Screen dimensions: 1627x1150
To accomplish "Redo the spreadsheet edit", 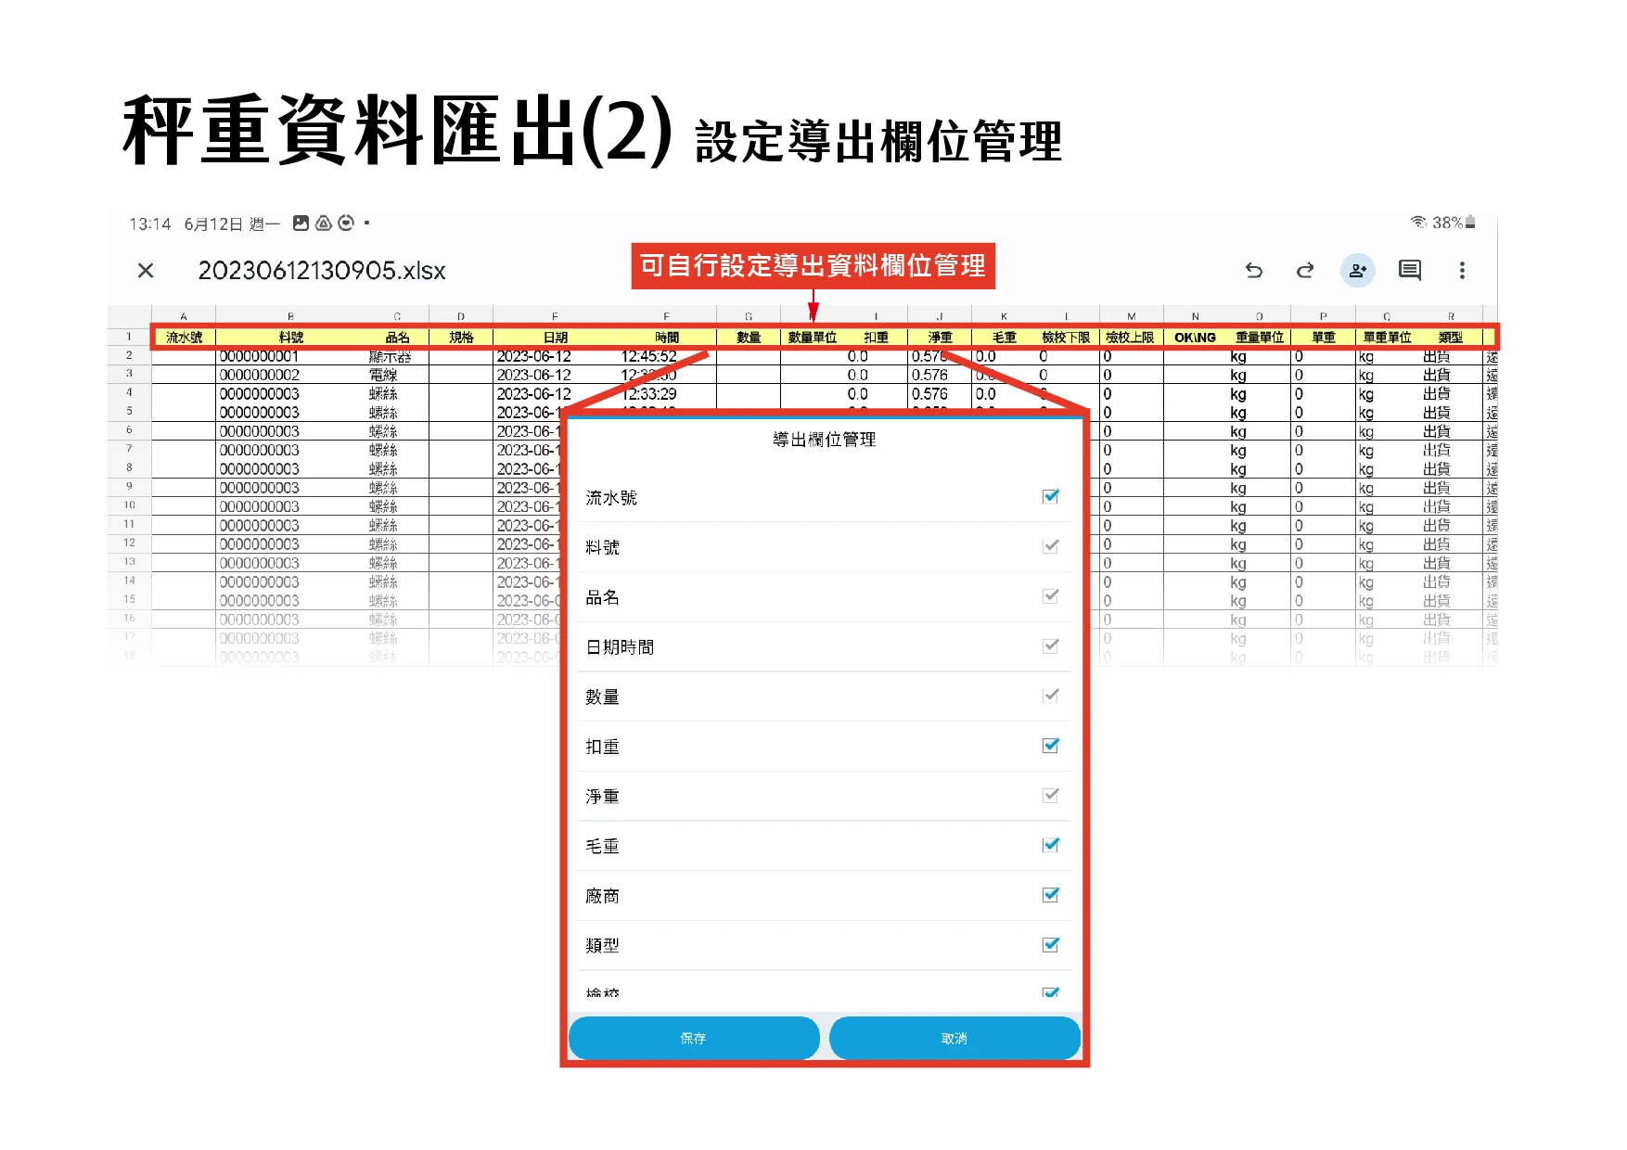I will [1305, 270].
